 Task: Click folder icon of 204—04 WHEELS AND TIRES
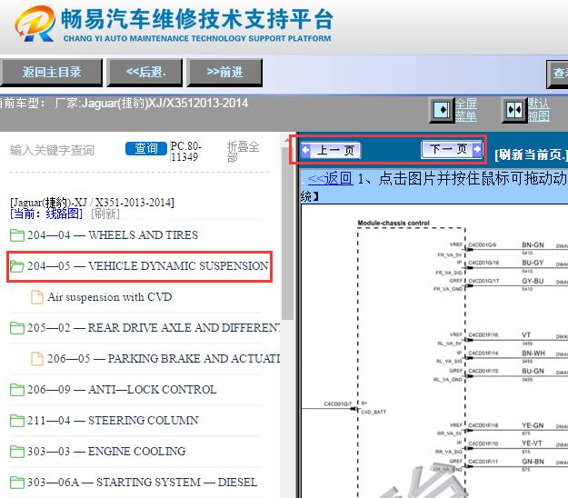[x=17, y=235]
